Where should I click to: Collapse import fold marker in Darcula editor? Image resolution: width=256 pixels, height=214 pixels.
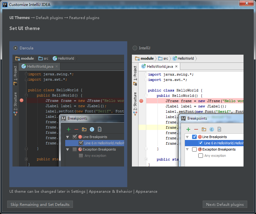(x=26, y=74)
